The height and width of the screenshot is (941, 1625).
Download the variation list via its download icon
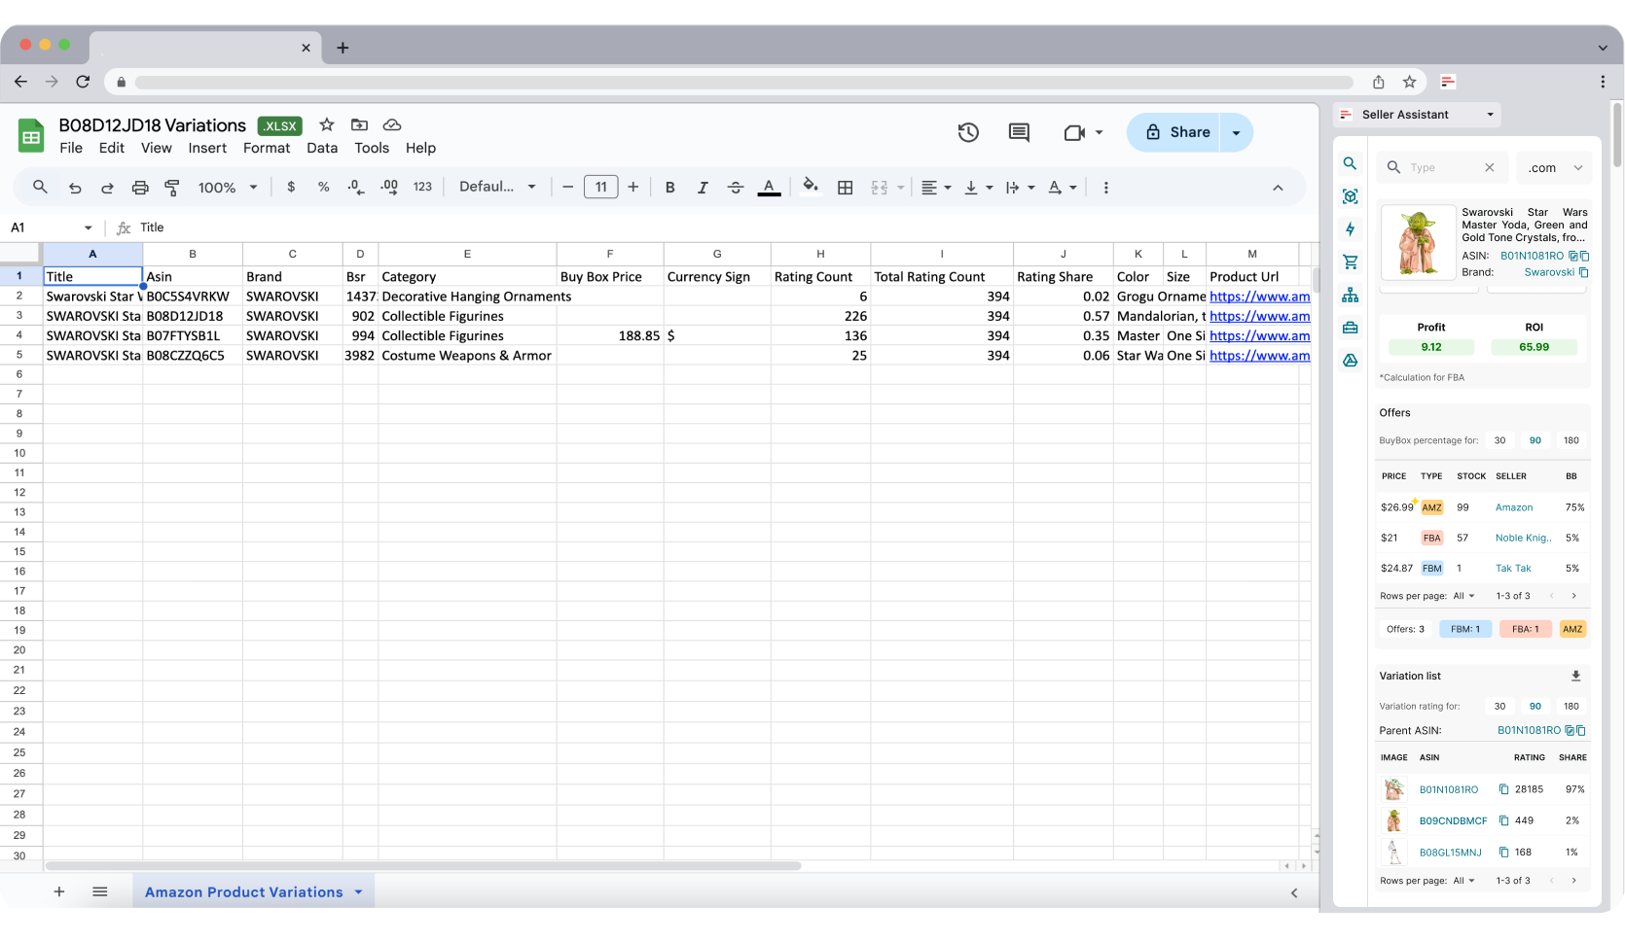click(1576, 676)
